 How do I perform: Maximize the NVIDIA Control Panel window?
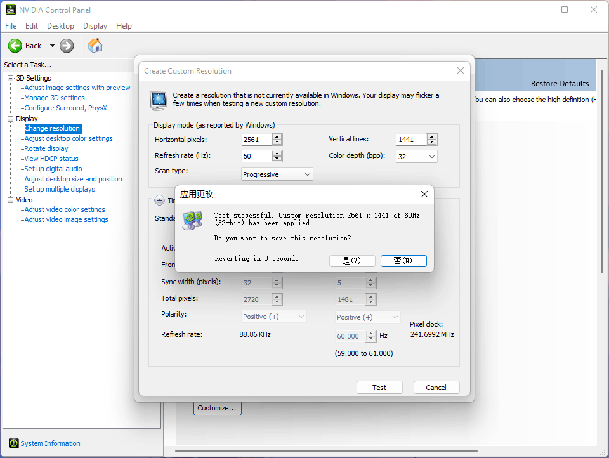(565, 10)
